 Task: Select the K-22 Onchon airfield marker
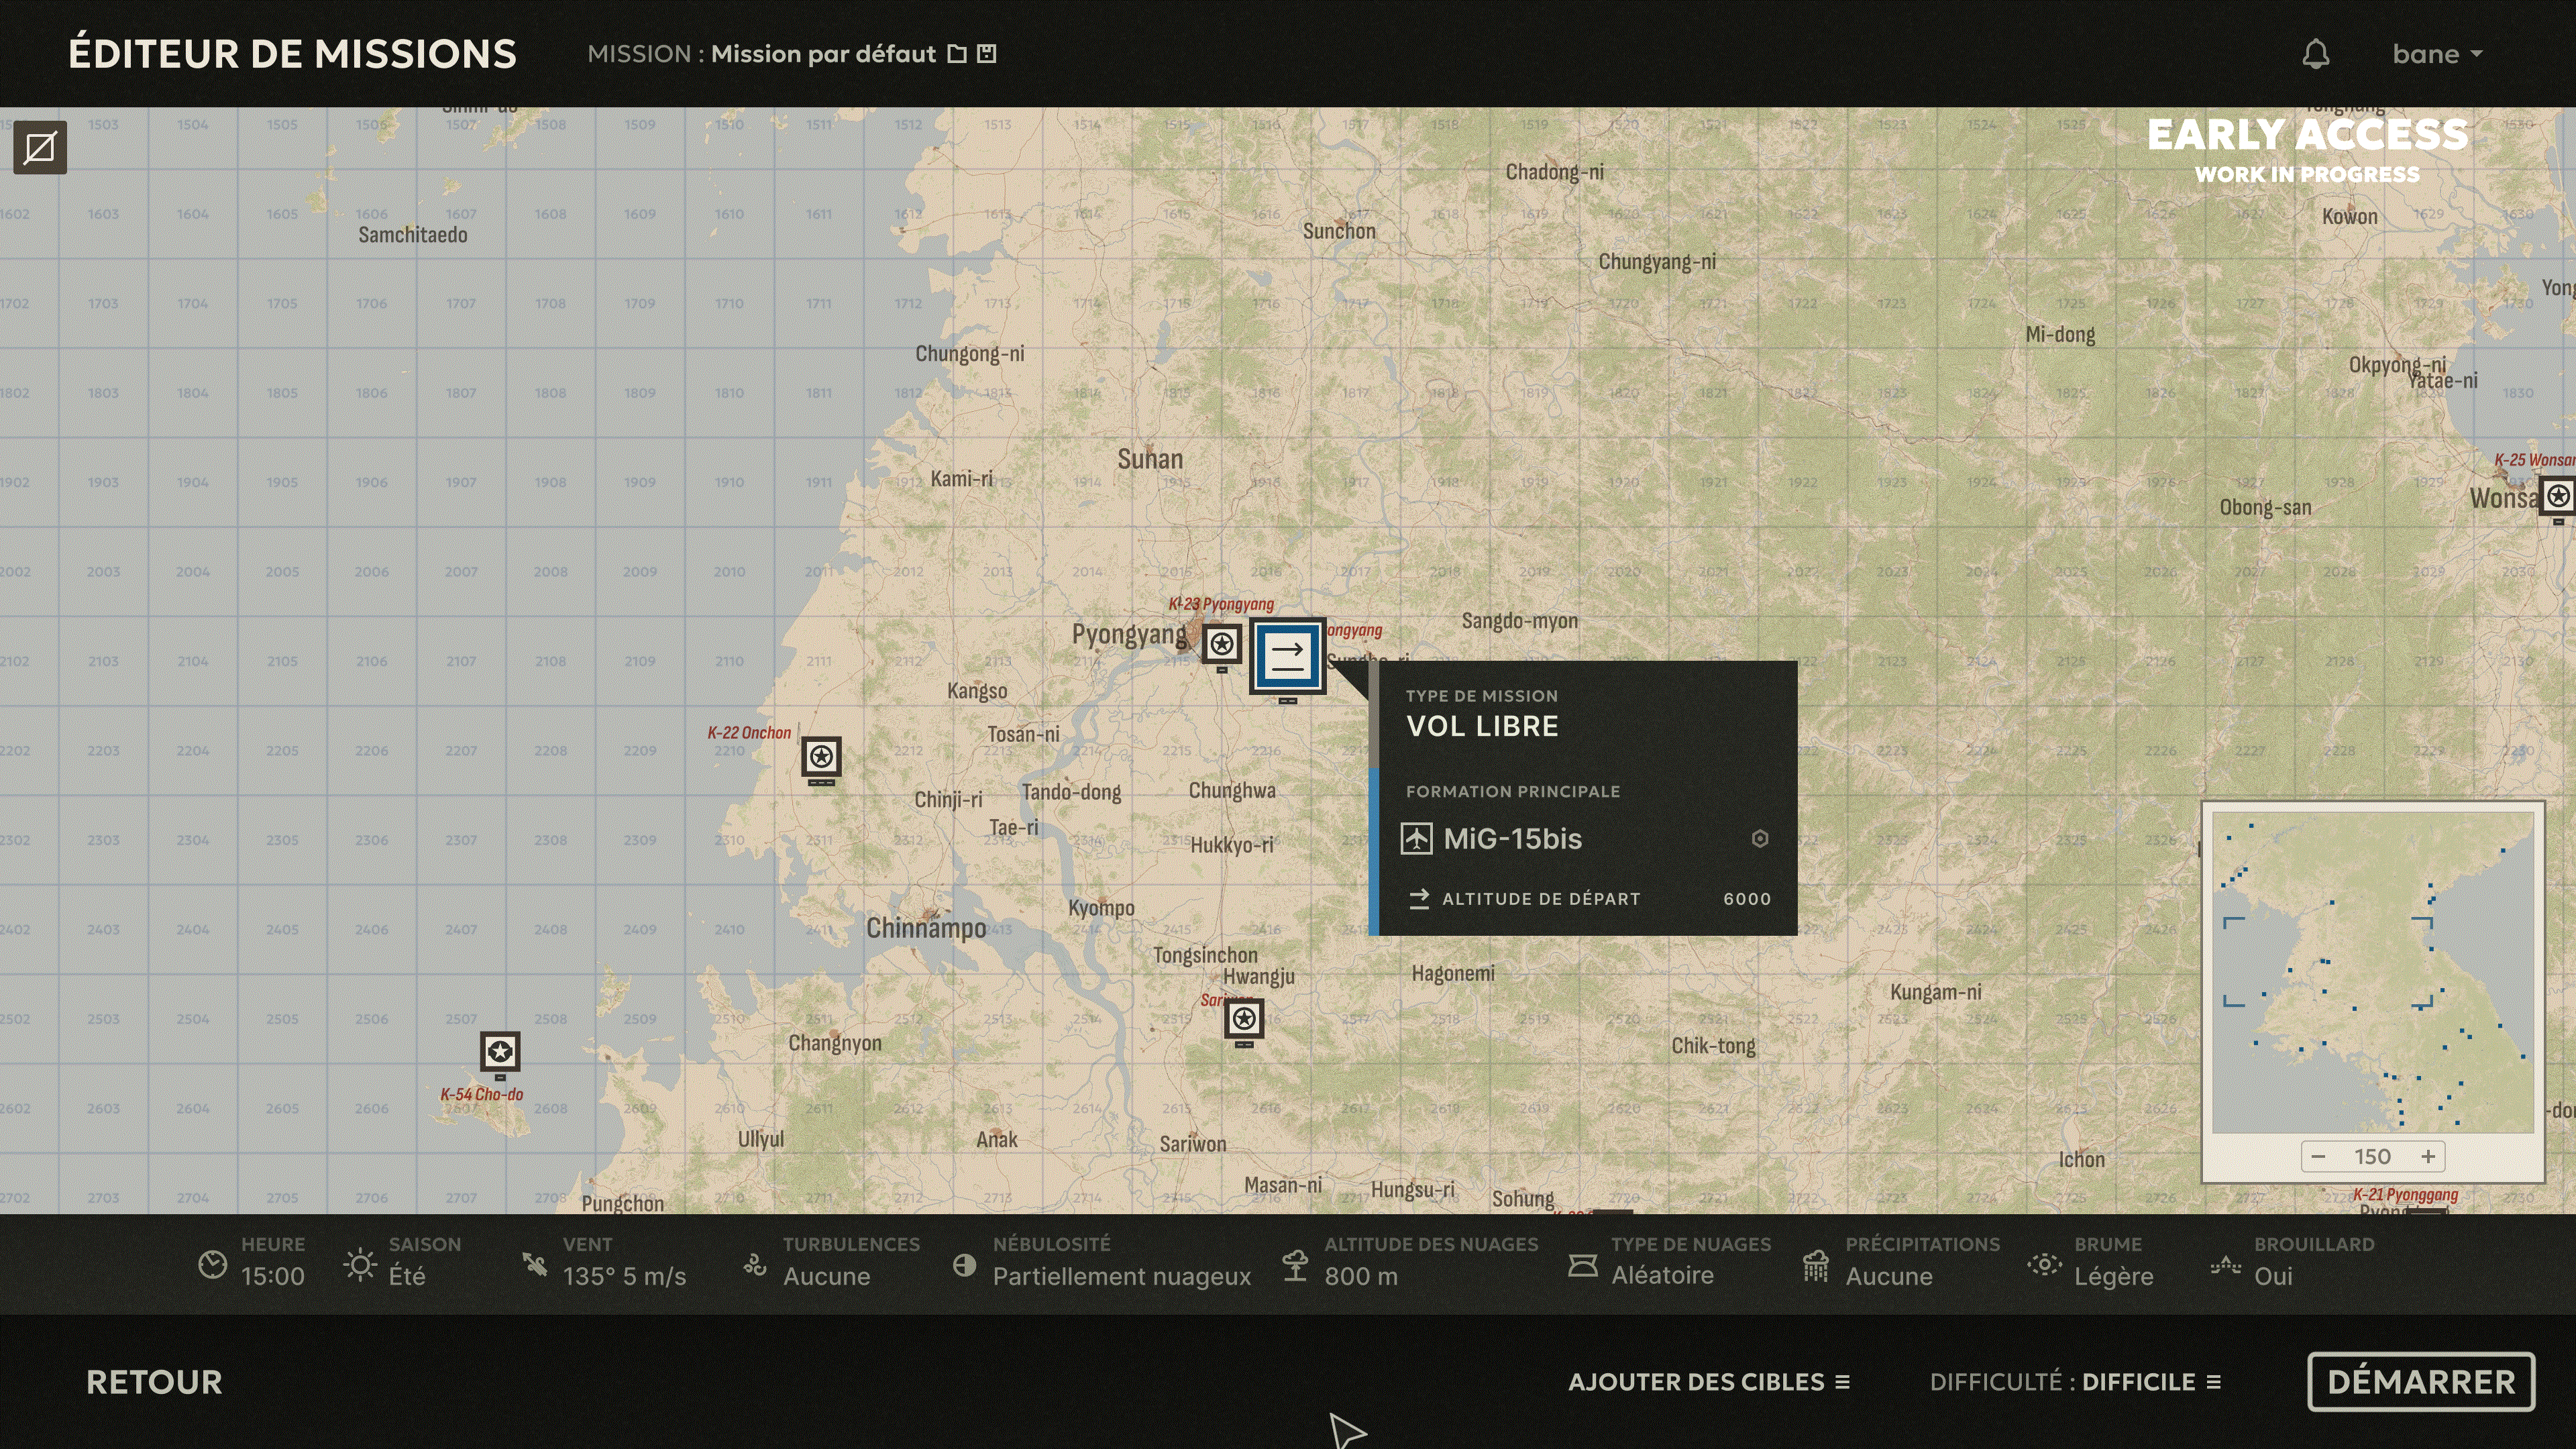[821, 757]
